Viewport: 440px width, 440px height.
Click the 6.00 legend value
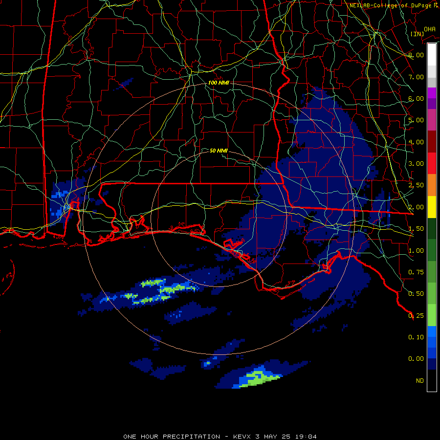coord(416,98)
